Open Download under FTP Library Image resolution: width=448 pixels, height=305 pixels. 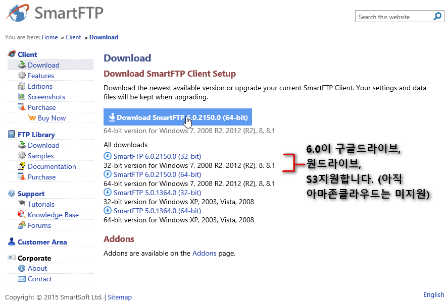pyautogui.click(x=44, y=145)
